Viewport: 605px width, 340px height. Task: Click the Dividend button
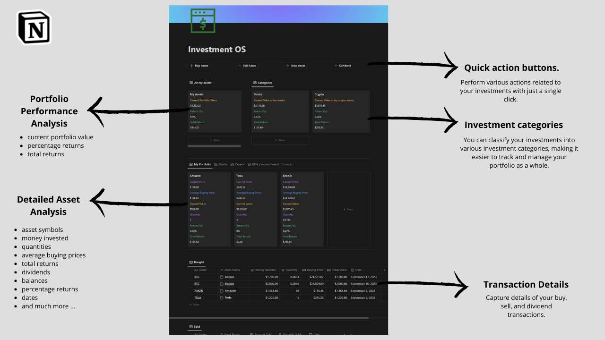pos(343,66)
